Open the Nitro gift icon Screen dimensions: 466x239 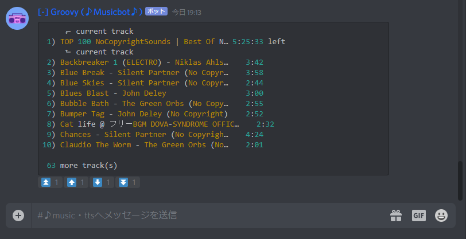point(396,216)
